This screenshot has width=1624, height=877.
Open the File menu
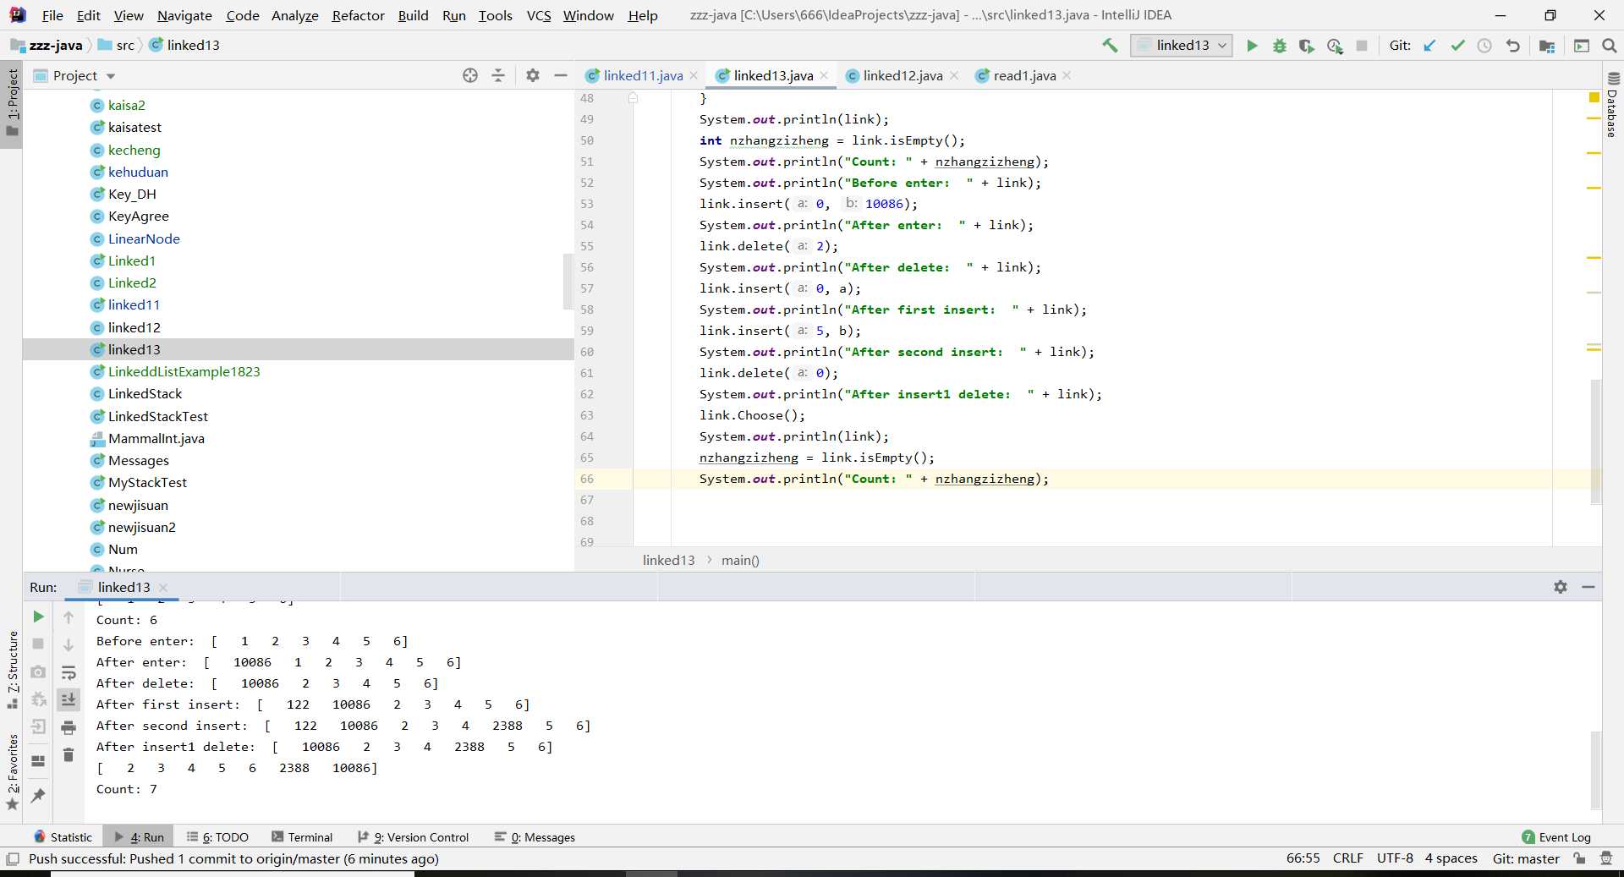click(52, 15)
